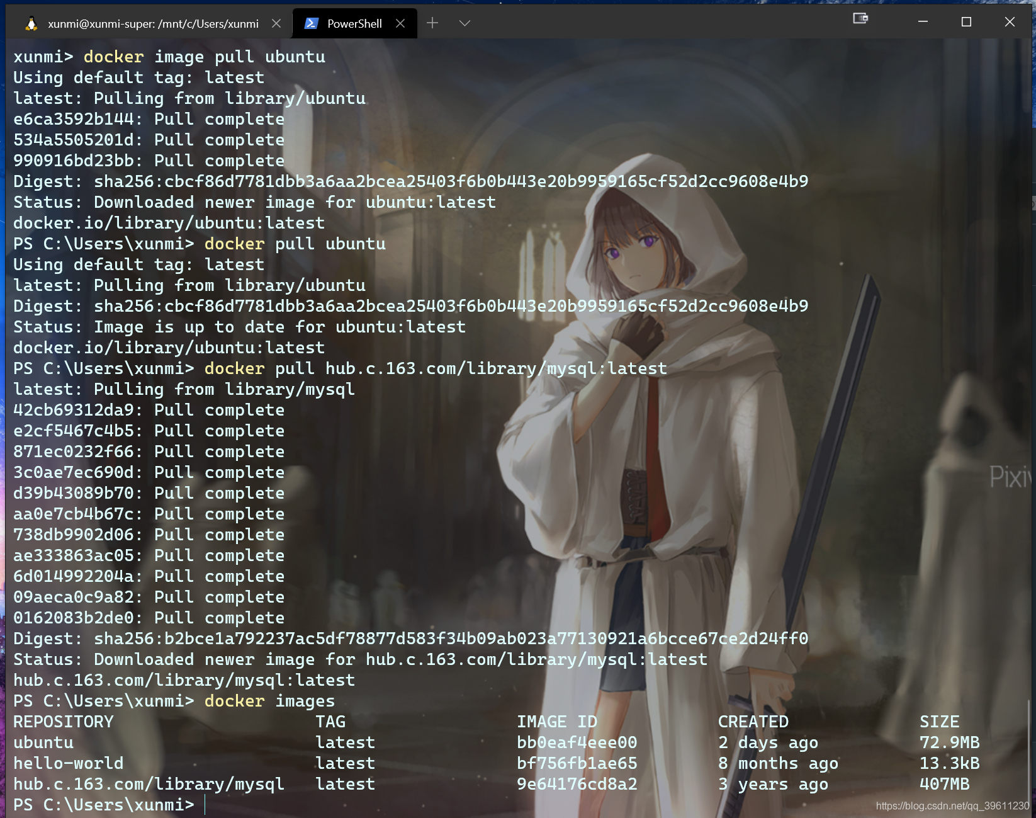Click 'latest: Pulling from library/mysql' line

click(x=184, y=389)
